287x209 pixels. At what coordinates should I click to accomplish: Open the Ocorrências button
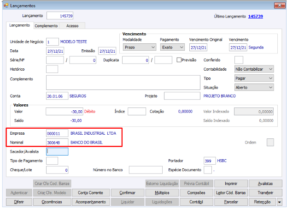click(52, 202)
